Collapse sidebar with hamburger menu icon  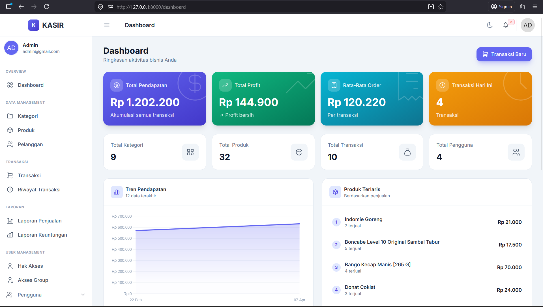tap(107, 25)
